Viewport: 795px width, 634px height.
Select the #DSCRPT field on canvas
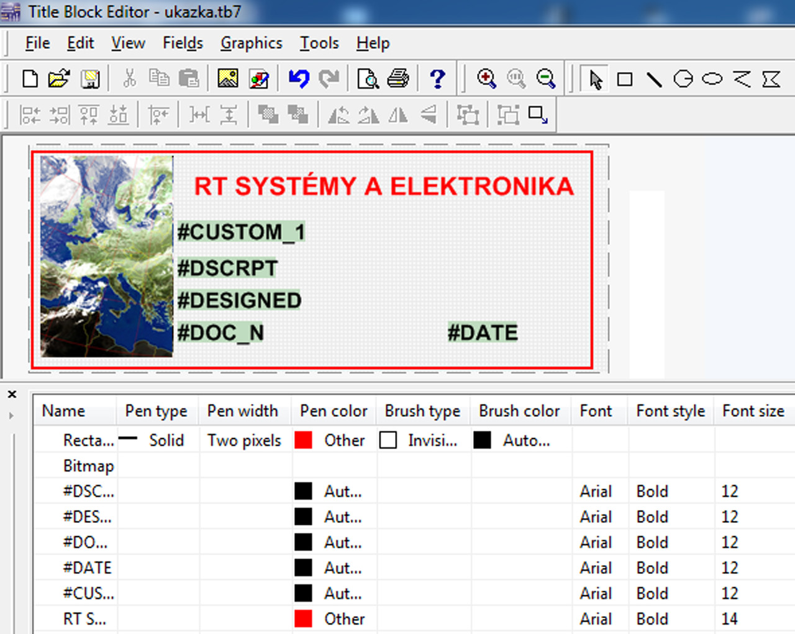227,268
